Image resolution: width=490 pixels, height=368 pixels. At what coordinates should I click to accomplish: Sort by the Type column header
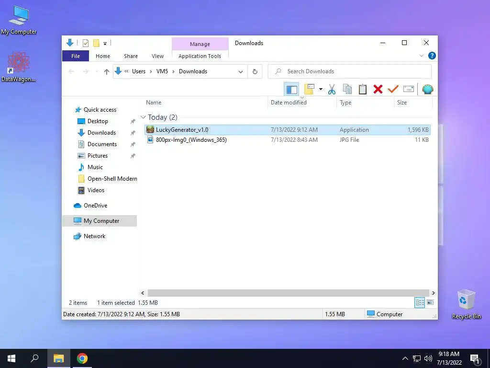click(365, 103)
